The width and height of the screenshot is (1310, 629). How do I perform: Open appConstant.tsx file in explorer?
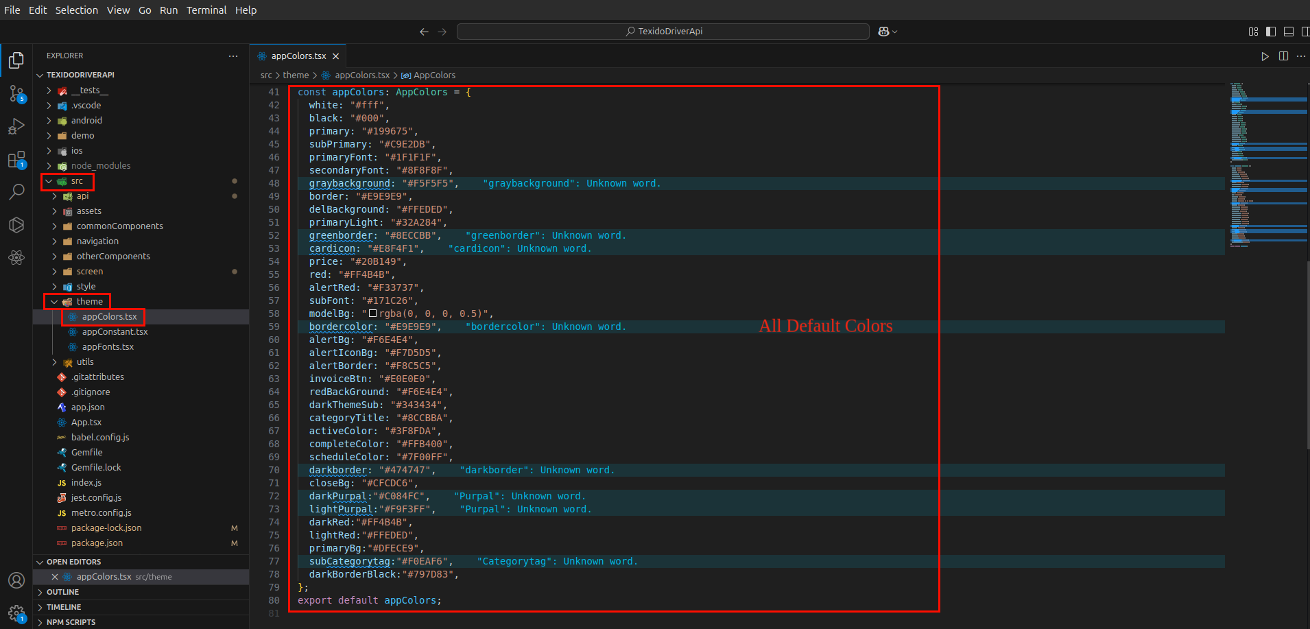tap(115, 332)
